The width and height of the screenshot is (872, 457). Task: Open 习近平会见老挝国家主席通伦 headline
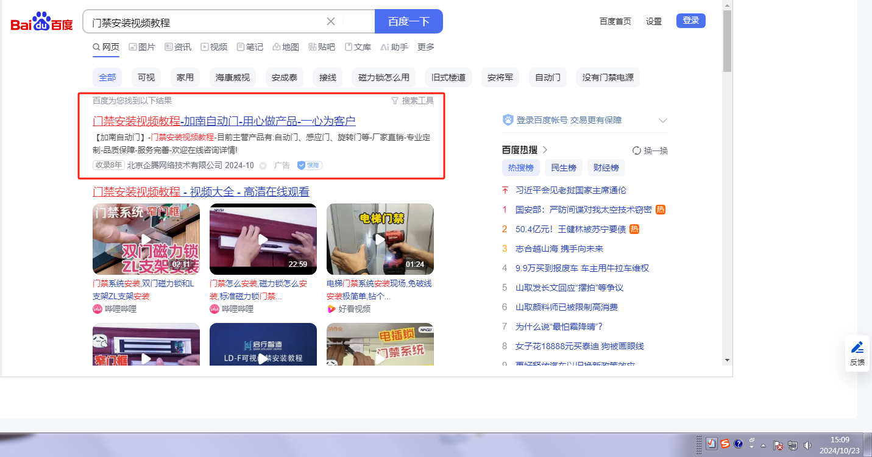[571, 190]
